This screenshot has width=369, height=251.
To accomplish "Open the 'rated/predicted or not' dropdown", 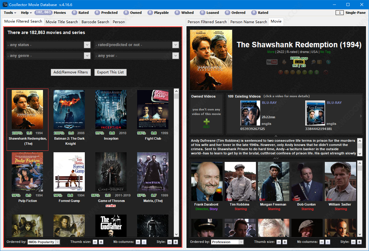I will pyautogui.click(x=137, y=45).
